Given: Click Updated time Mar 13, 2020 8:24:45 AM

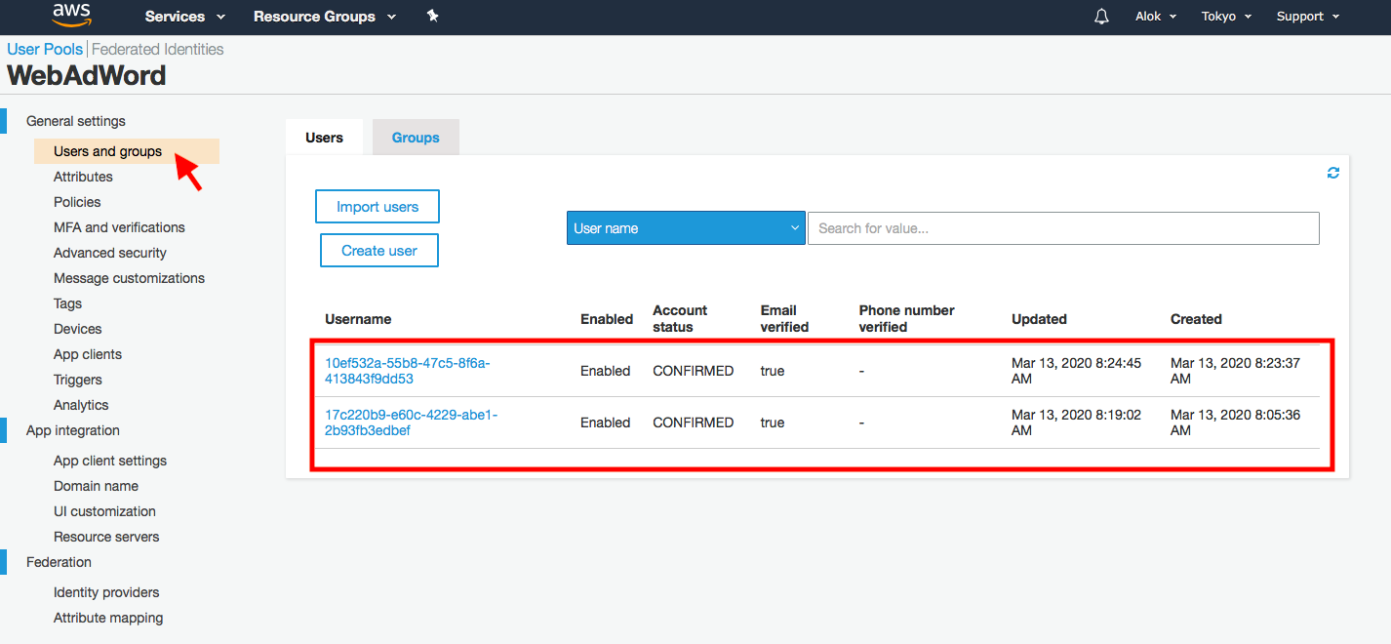Looking at the screenshot, I should 1076,371.
